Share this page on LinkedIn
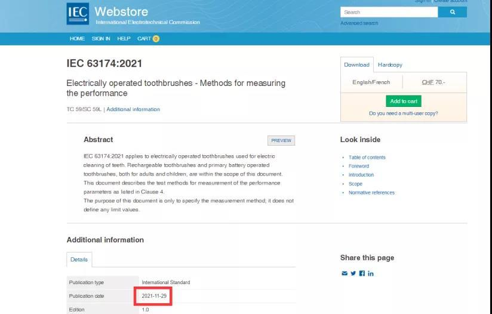 click(371, 273)
